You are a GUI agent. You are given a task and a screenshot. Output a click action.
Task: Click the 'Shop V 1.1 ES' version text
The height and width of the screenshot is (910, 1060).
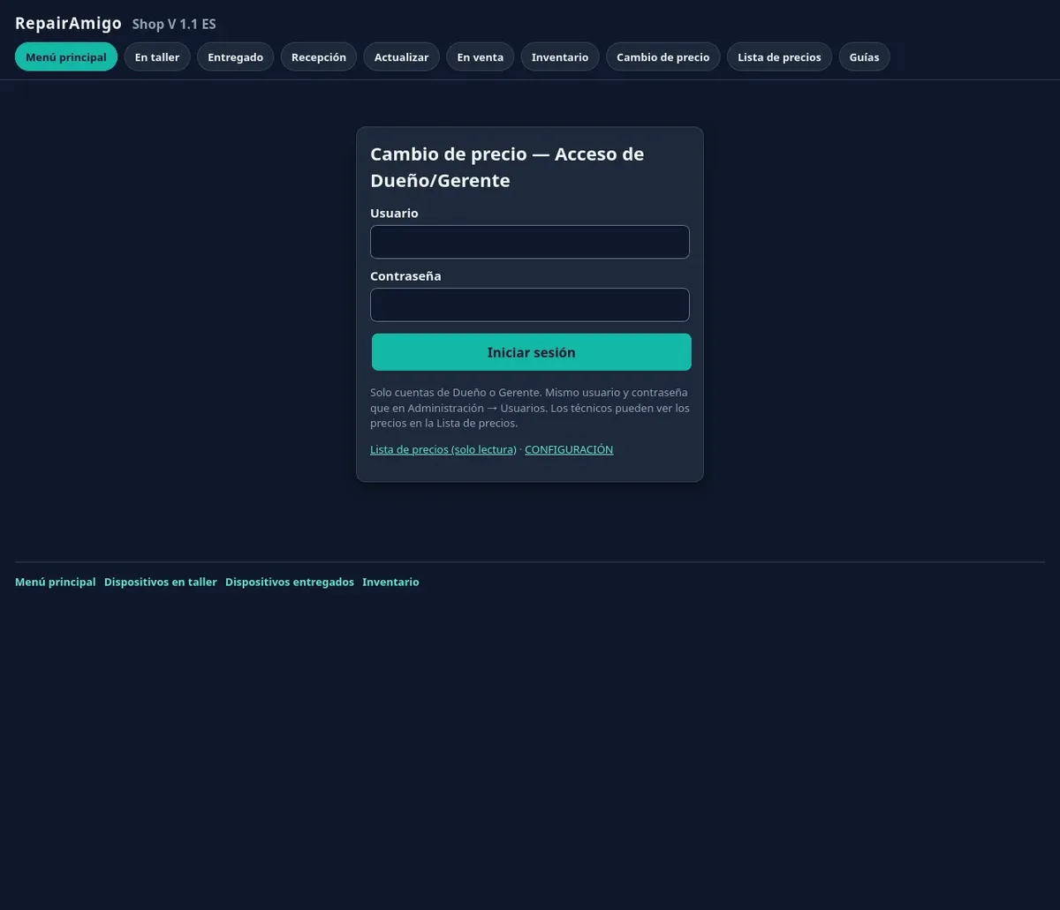coord(174,24)
